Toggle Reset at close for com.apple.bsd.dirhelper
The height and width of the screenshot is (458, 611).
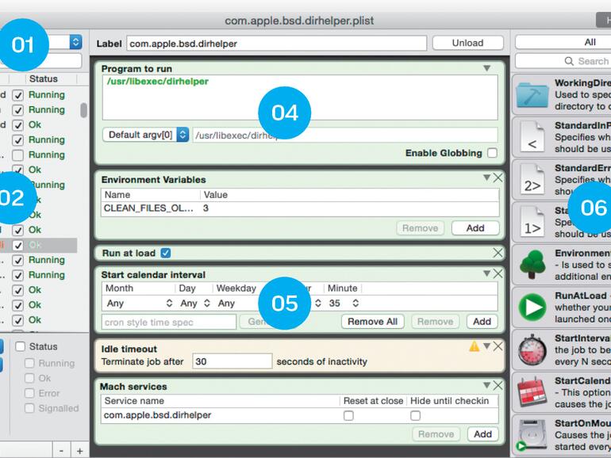click(x=348, y=415)
